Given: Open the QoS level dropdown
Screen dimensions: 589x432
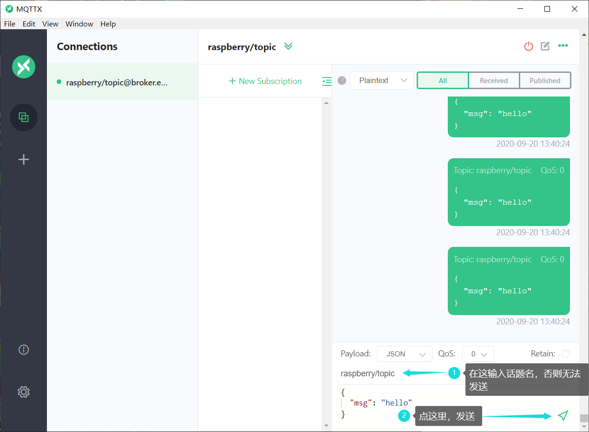Looking at the screenshot, I should (x=478, y=354).
